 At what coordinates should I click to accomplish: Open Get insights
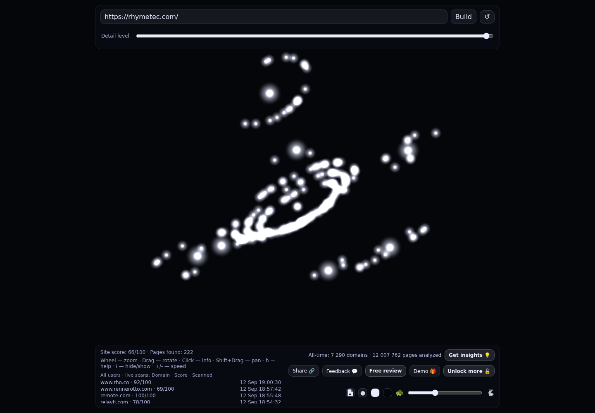point(469,355)
